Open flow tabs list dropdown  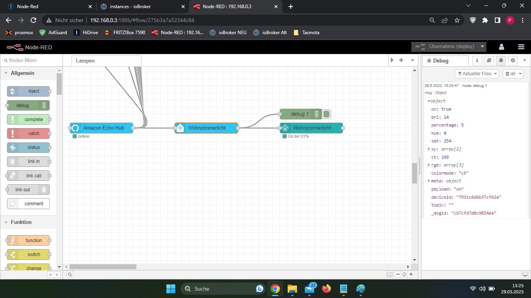[412, 60]
